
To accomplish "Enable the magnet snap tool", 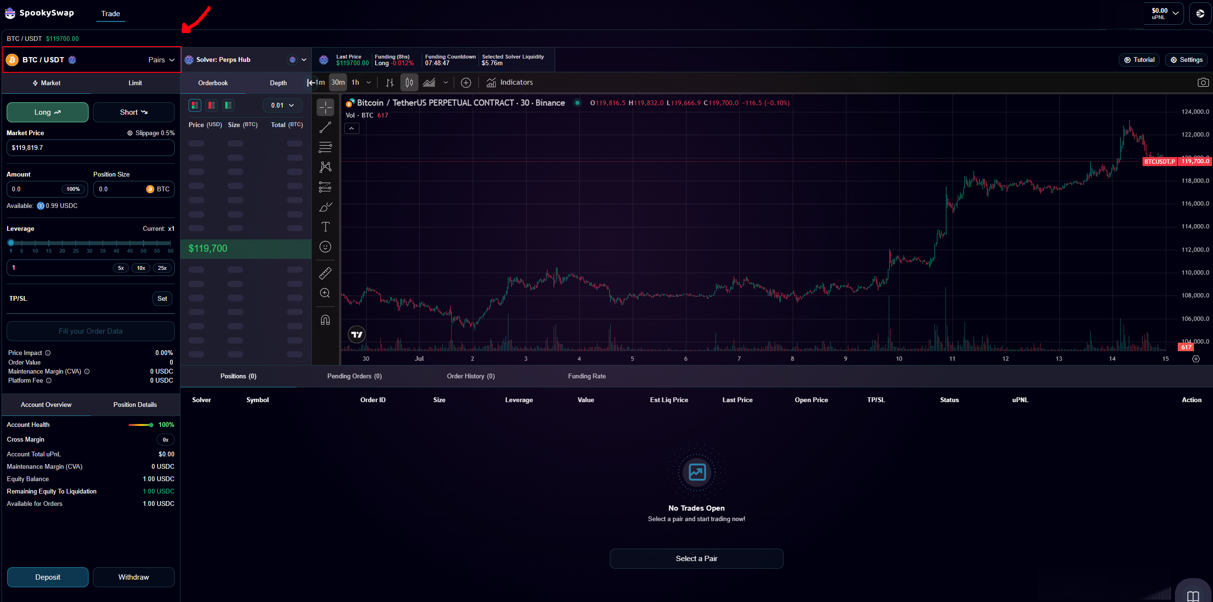I will click(325, 319).
